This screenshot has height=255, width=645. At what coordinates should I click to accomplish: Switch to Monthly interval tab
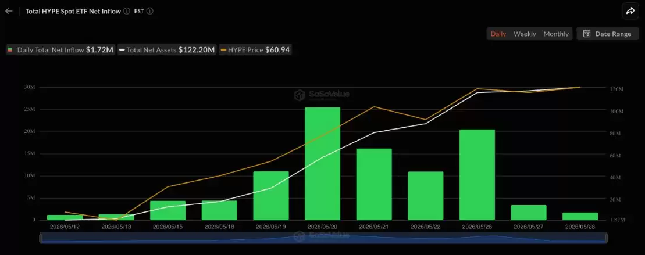pos(556,34)
